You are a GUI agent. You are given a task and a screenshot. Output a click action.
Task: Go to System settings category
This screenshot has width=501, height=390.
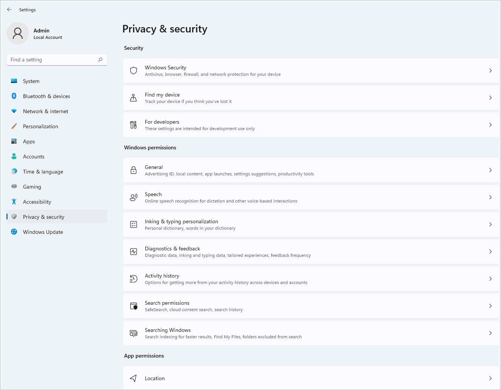[x=57, y=81]
